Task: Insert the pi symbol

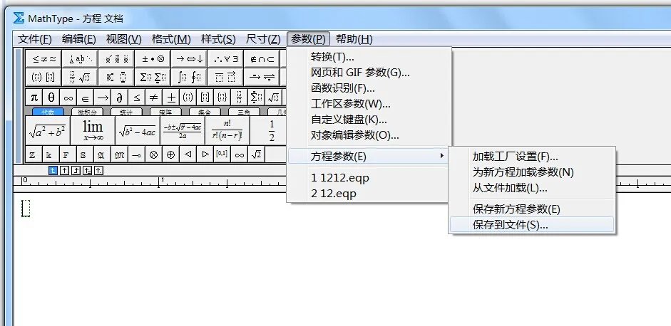Action: click(34, 98)
